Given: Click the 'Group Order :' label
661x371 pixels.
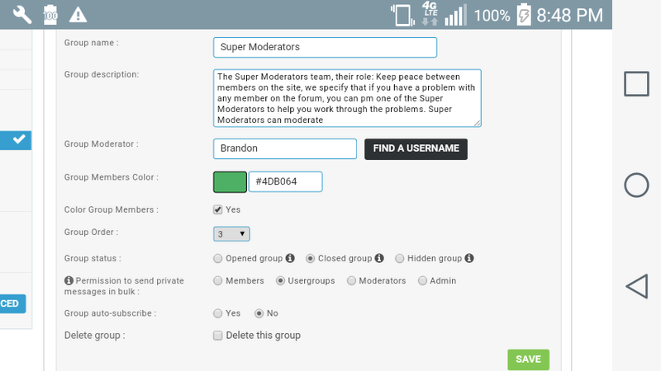Looking at the screenshot, I should click(x=91, y=232).
